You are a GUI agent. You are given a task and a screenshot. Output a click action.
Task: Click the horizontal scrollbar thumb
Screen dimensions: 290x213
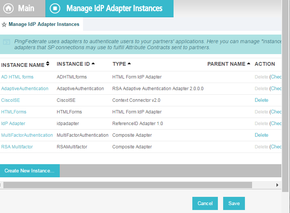point(128,185)
